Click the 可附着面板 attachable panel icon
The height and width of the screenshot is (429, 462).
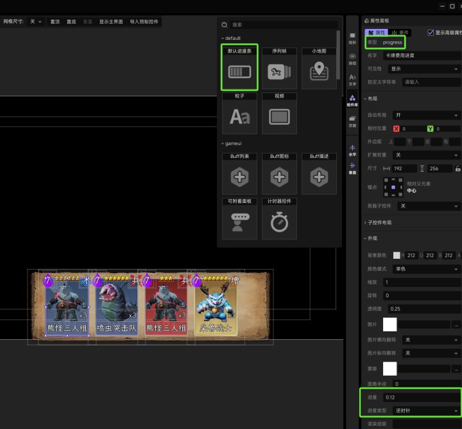click(x=239, y=222)
